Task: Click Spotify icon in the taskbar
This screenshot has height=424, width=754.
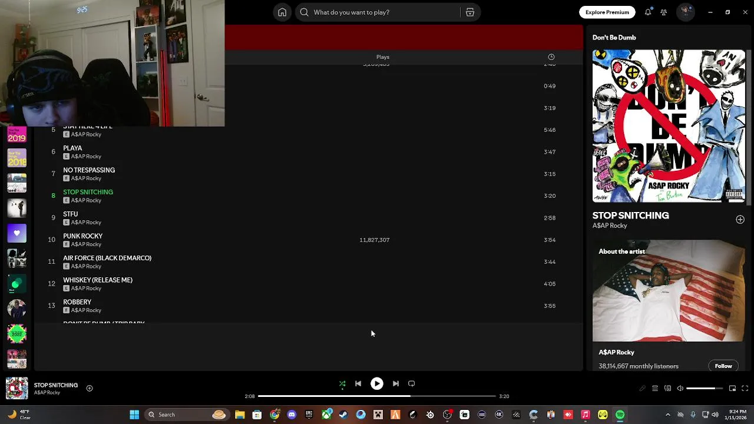Action: pos(620,415)
